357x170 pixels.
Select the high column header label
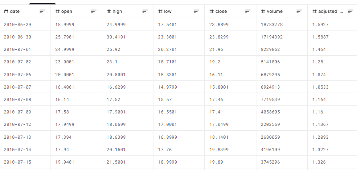pyautogui.click(x=117, y=12)
